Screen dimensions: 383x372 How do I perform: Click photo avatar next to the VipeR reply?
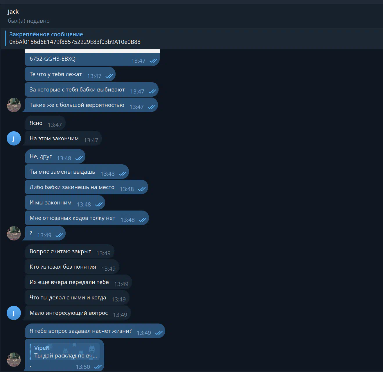click(x=14, y=360)
